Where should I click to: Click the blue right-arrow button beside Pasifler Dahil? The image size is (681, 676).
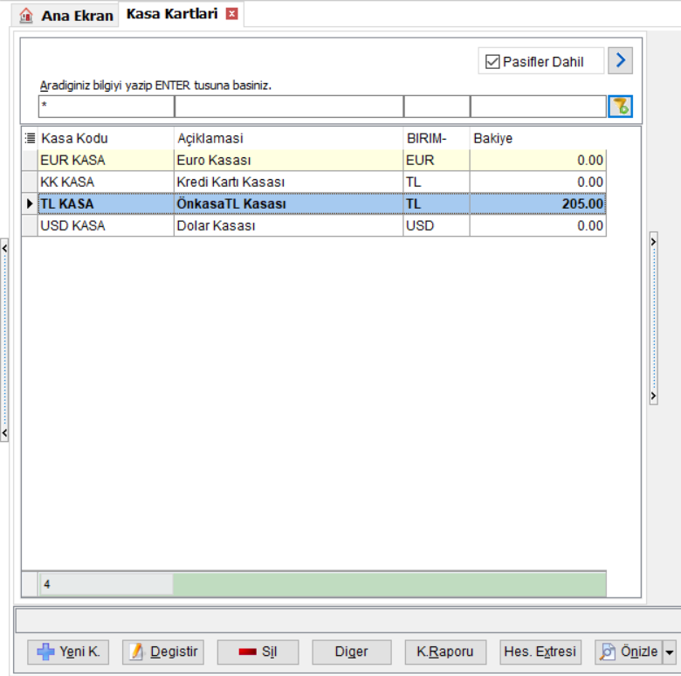tap(620, 60)
